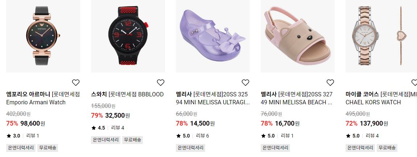Click heart icon for Michael Kors watch
Screen dimensions: 417x157
click(x=414, y=83)
